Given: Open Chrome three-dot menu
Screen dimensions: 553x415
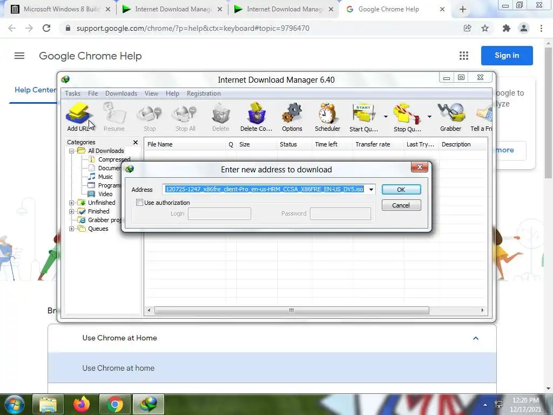Looking at the screenshot, I should point(541,28).
